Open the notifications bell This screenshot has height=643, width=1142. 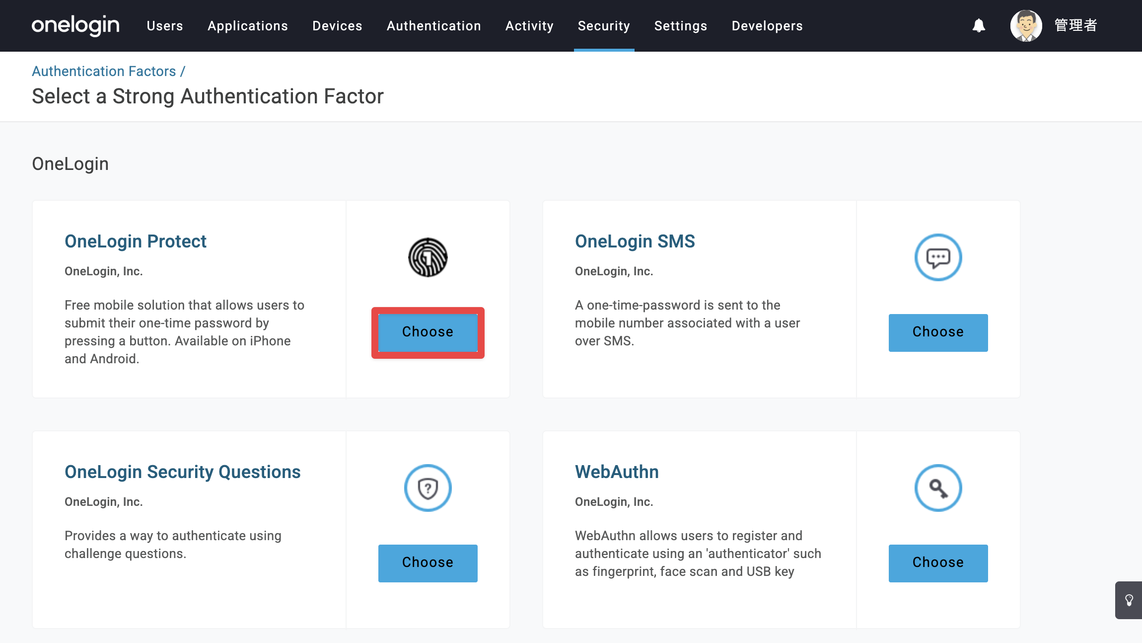979,25
